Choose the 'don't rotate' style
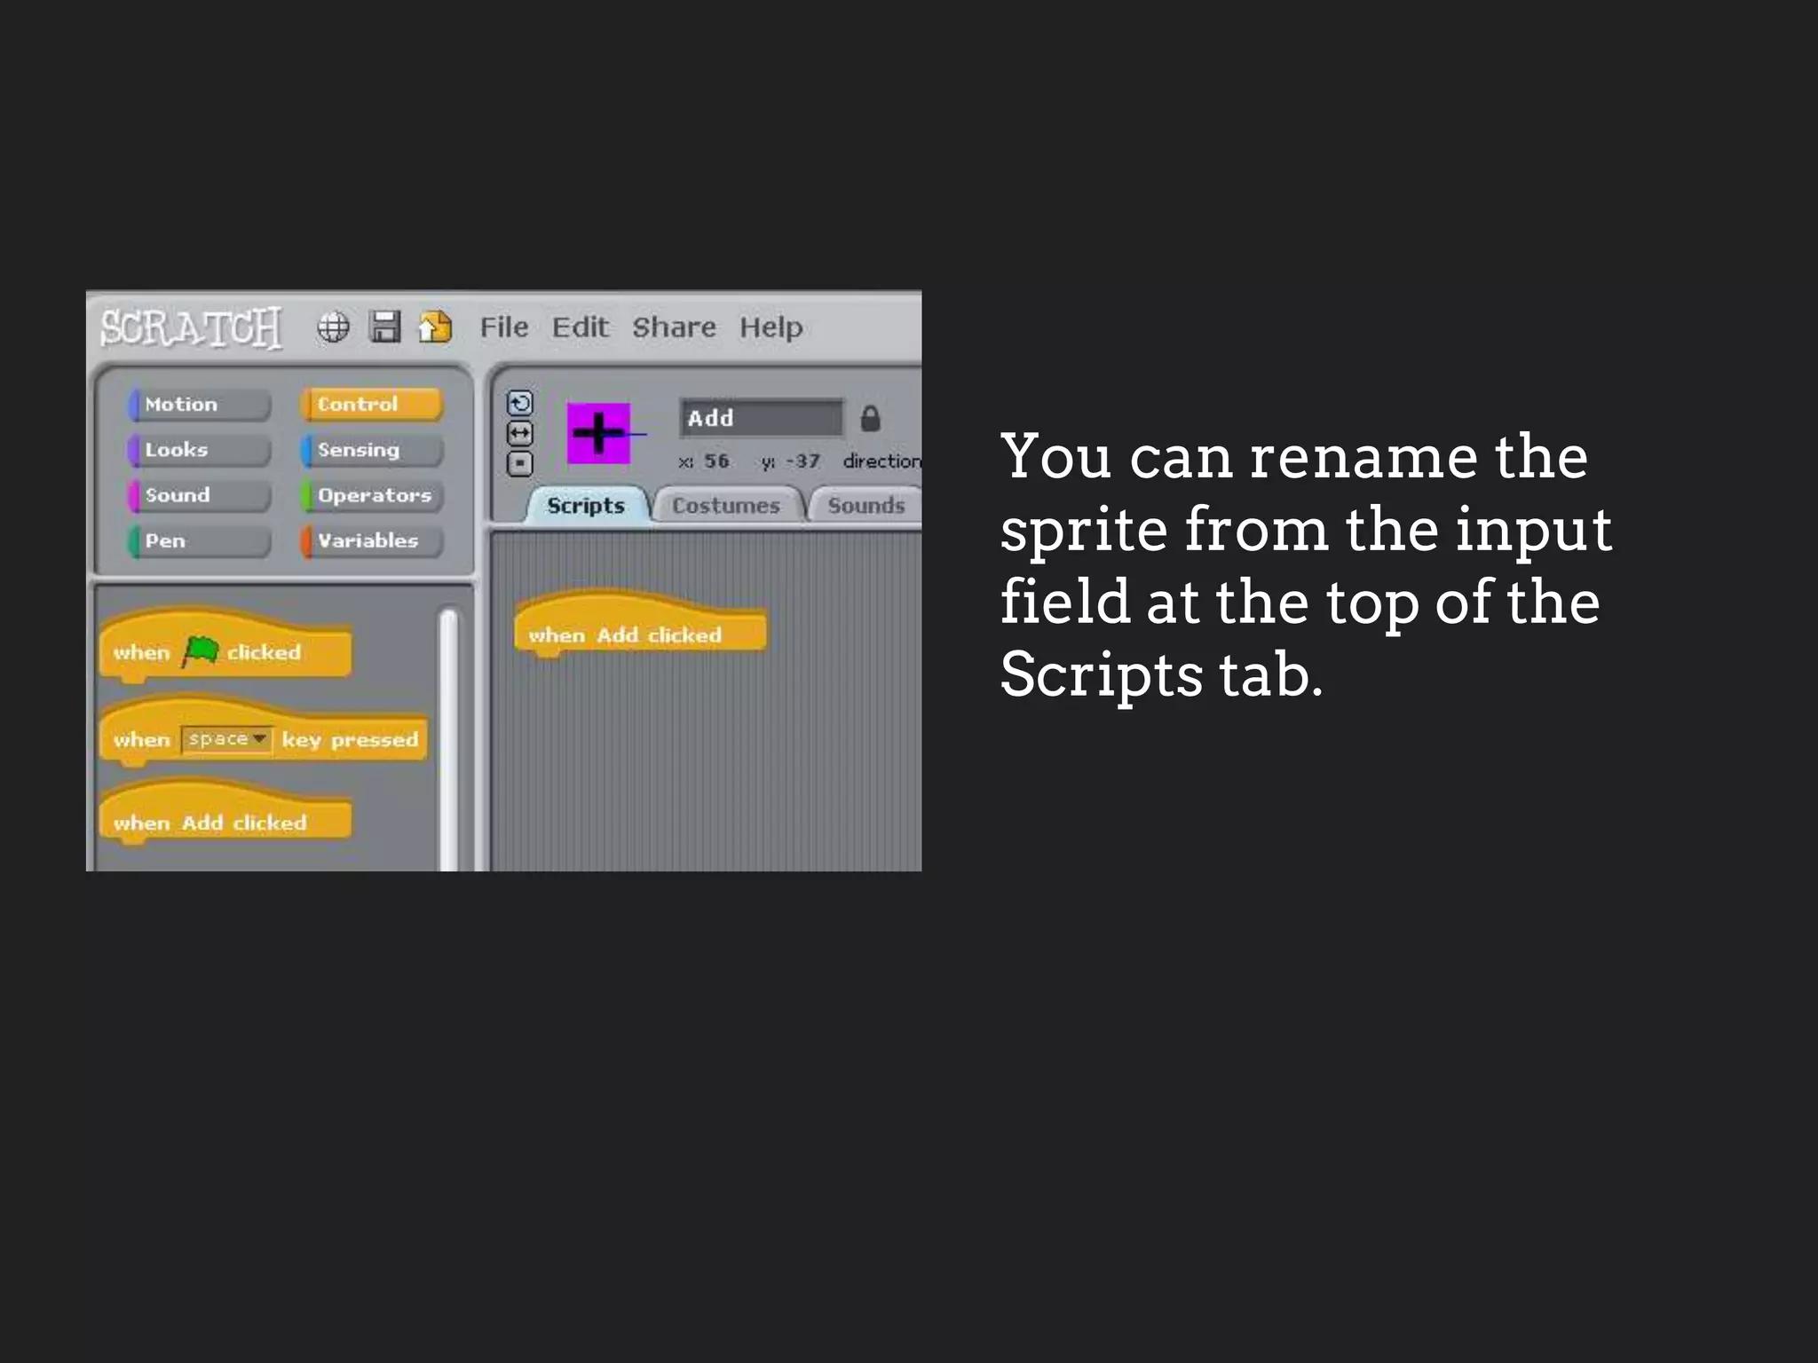This screenshot has height=1363, width=1818. point(520,463)
